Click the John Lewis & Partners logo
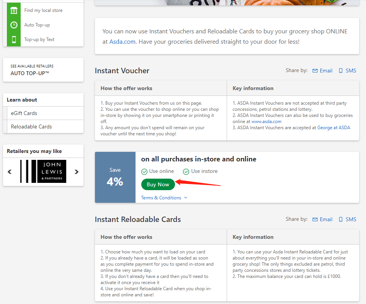 click(x=43, y=171)
